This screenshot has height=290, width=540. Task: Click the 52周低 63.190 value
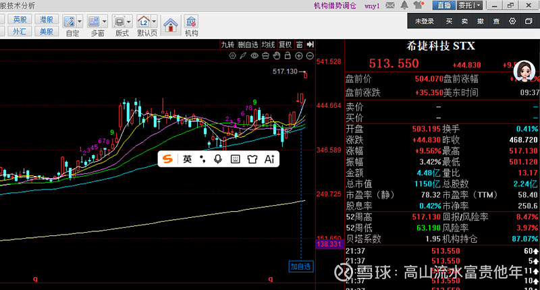(429, 228)
